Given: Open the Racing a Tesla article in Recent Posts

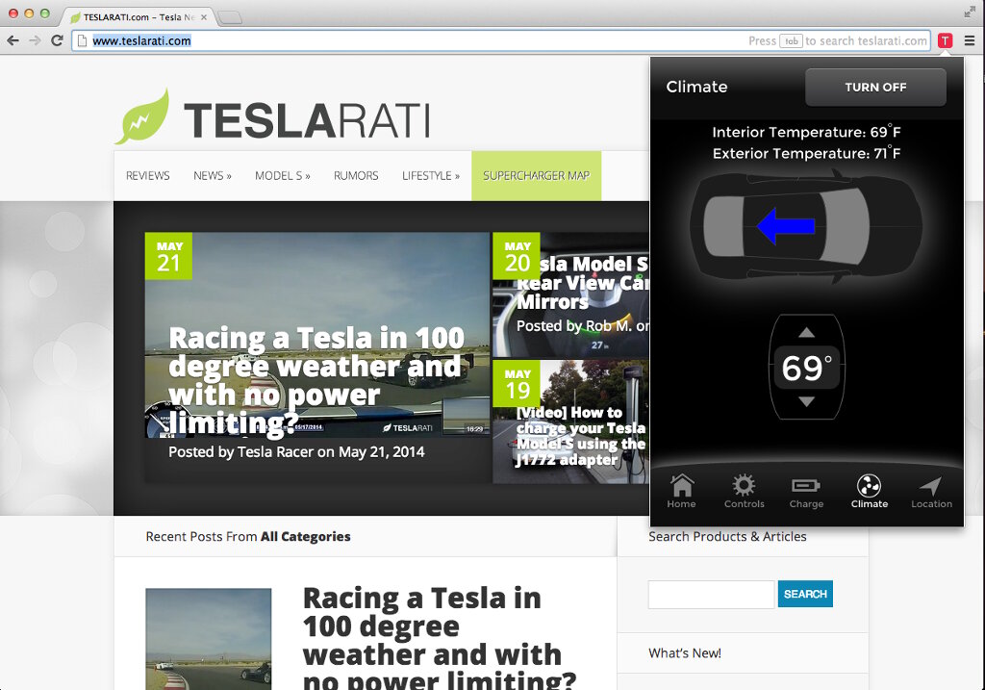Looking at the screenshot, I should coord(439,638).
